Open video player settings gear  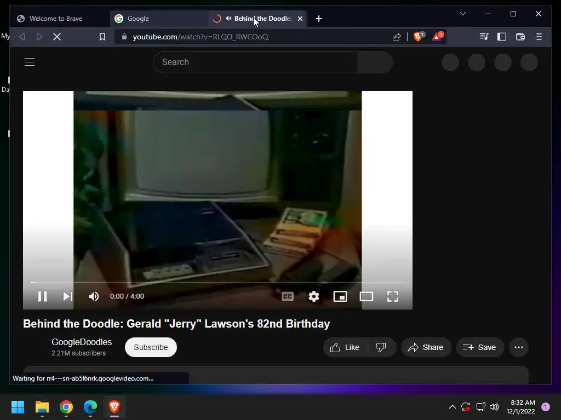(314, 296)
